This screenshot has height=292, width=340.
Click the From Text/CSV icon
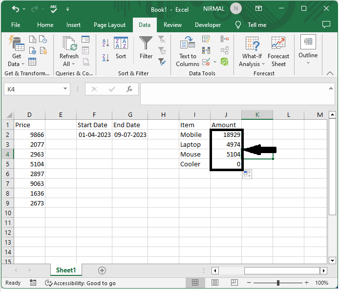(33, 39)
